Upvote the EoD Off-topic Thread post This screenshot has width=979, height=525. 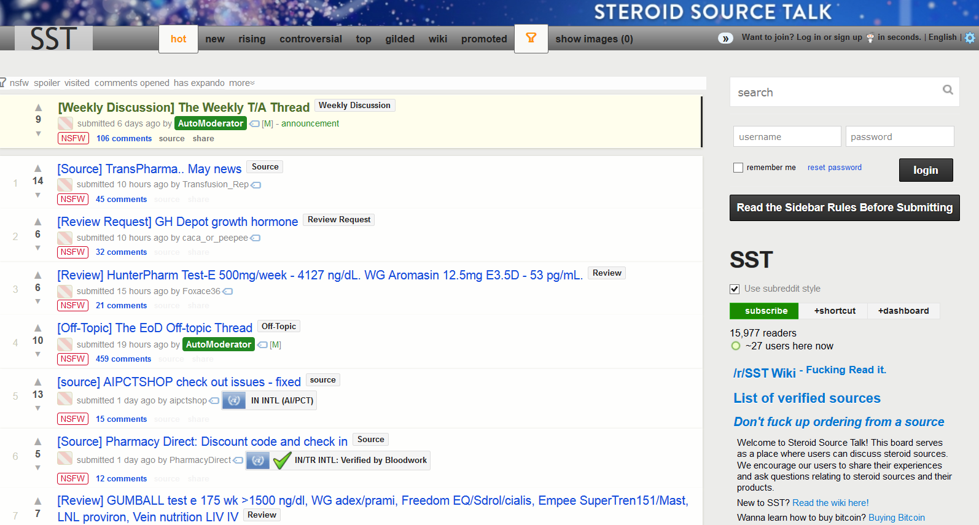click(38, 328)
